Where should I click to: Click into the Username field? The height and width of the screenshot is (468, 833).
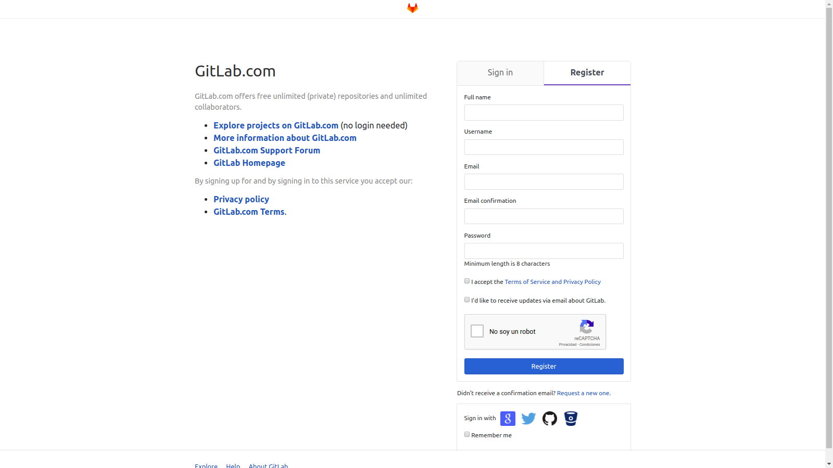point(544,147)
